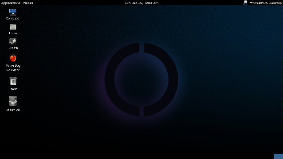Select the Steam drive icon at bottom of desktop icons
283x159 pixels.
tap(13, 101)
